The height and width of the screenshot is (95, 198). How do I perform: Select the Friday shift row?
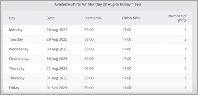coord(98,88)
